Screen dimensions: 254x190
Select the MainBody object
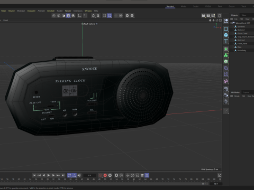click(242, 51)
